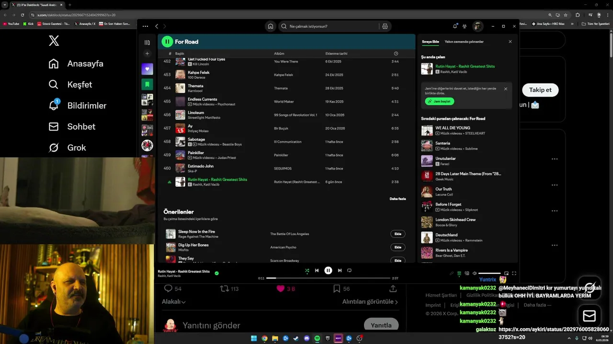Open Spotify Home via house icon
This screenshot has width=613, height=344.
[271, 26]
